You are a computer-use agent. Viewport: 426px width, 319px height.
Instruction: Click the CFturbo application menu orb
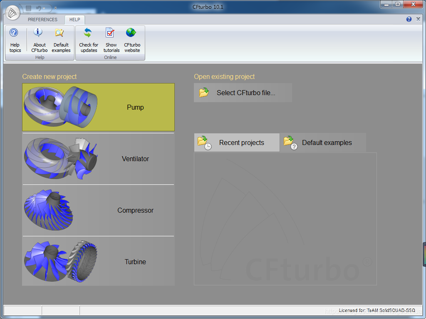coord(12,13)
